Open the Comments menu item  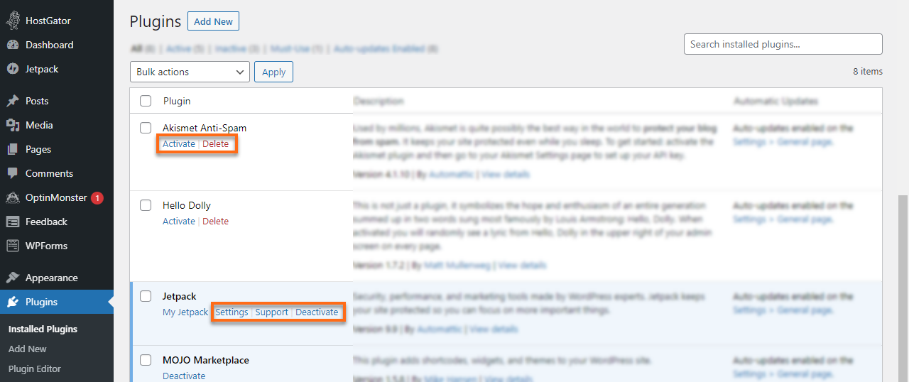[49, 173]
